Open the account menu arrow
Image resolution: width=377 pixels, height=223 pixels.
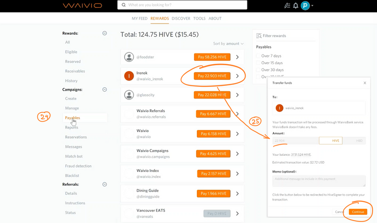point(312,5)
